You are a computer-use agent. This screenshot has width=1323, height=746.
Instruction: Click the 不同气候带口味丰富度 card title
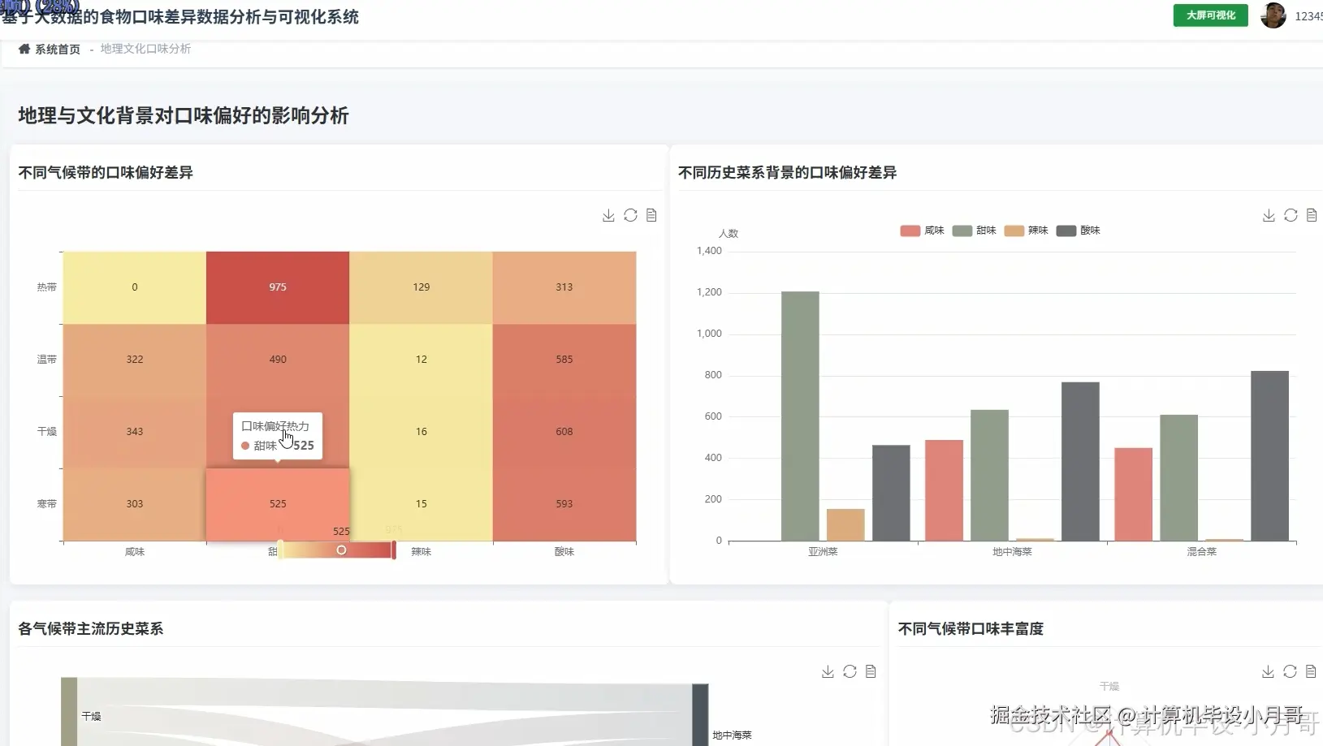[971, 629]
